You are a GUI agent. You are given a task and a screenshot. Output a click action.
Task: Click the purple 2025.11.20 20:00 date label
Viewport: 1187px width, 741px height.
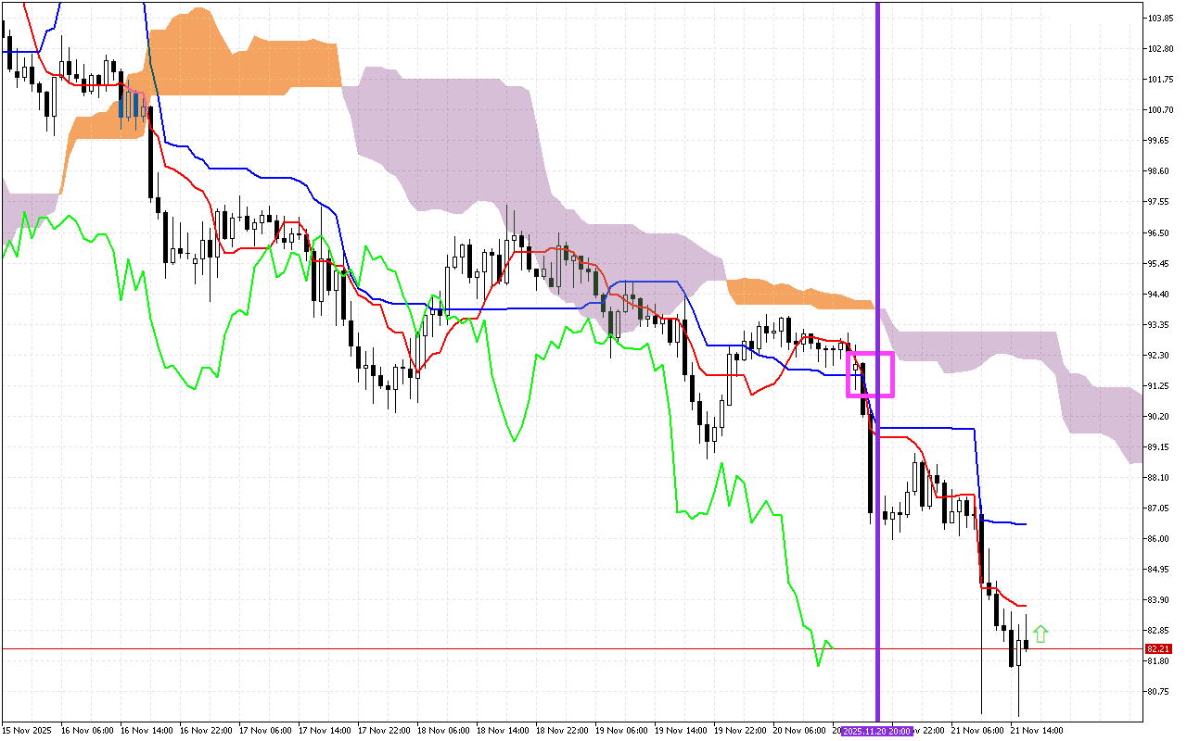(877, 731)
